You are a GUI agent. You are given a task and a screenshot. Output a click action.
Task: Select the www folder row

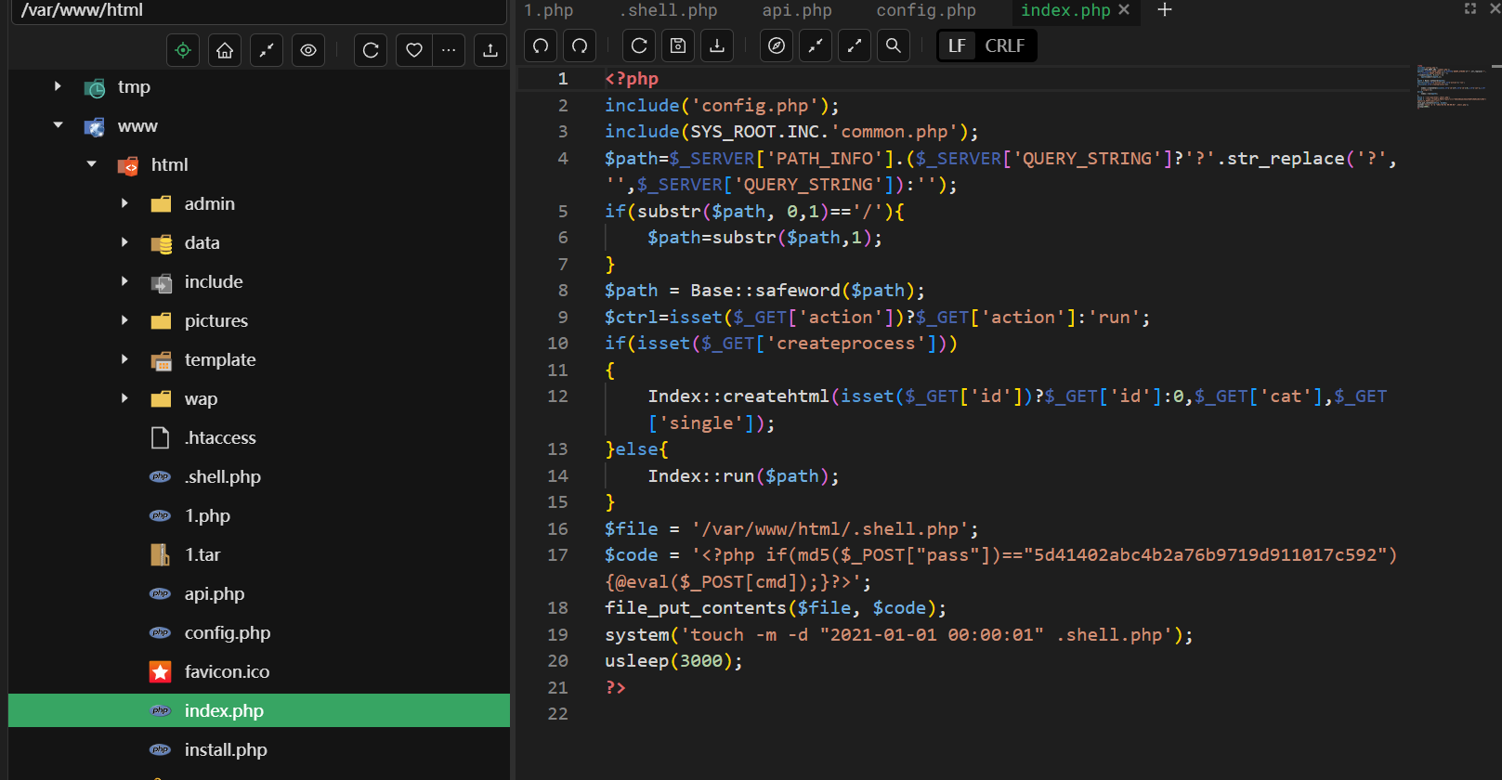(259, 126)
